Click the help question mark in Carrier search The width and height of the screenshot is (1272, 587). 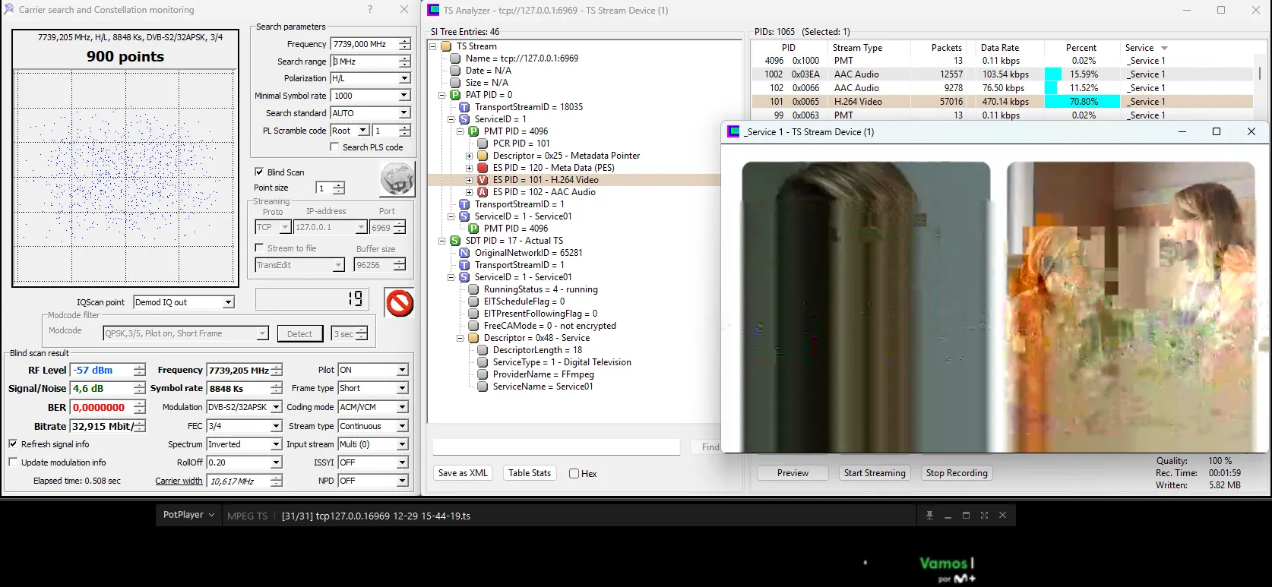[370, 10]
